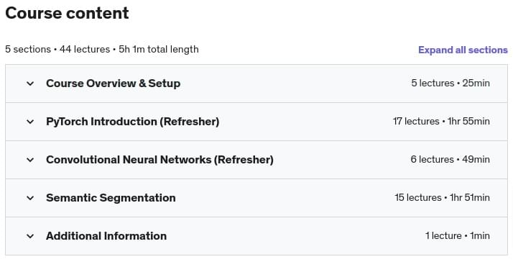Select Convolutional Neural Networks (Refresher) heading
The width and height of the screenshot is (513, 262).
point(160,160)
